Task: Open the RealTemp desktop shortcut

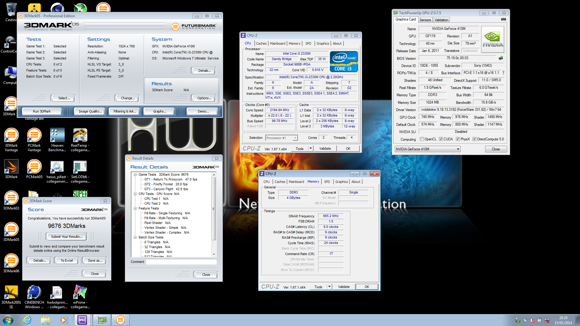Action: pyautogui.click(x=80, y=140)
